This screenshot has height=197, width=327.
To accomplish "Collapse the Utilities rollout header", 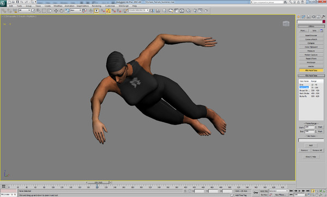I will pyautogui.click(x=311, y=27).
